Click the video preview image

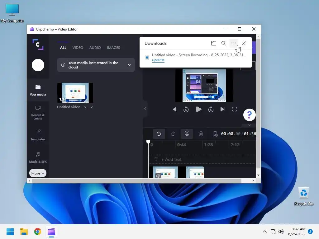(x=204, y=86)
